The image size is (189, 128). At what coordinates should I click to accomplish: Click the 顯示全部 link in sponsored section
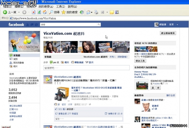tap(171, 95)
